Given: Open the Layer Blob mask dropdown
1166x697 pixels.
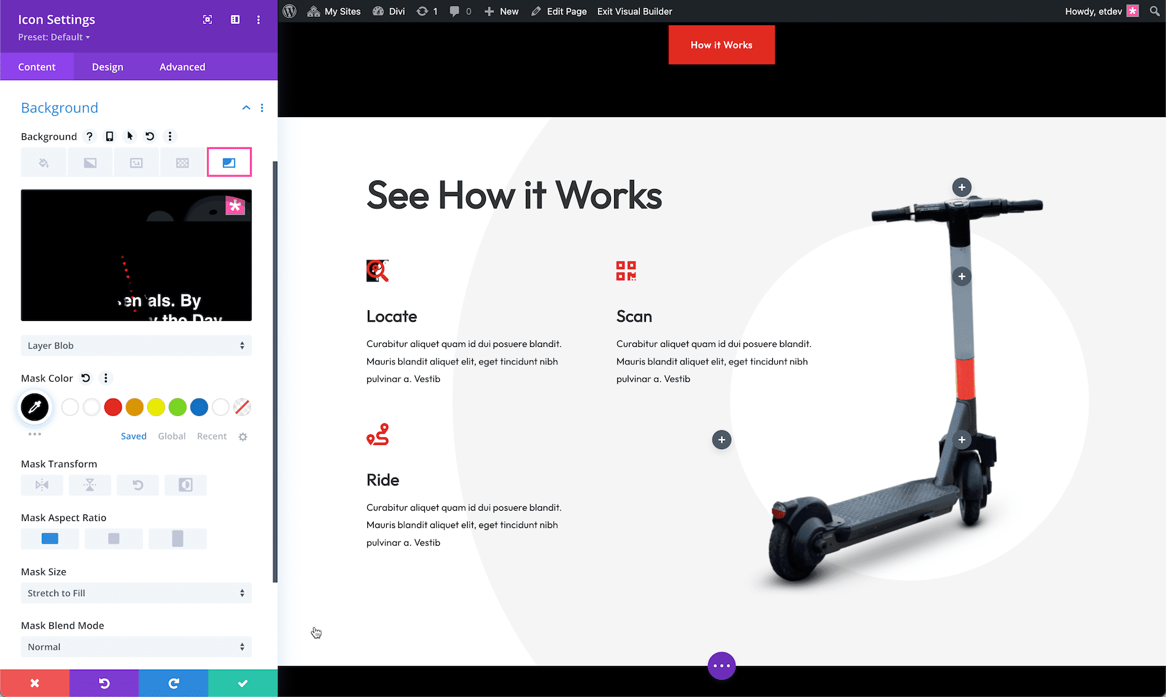Looking at the screenshot, I should (136, 346).
